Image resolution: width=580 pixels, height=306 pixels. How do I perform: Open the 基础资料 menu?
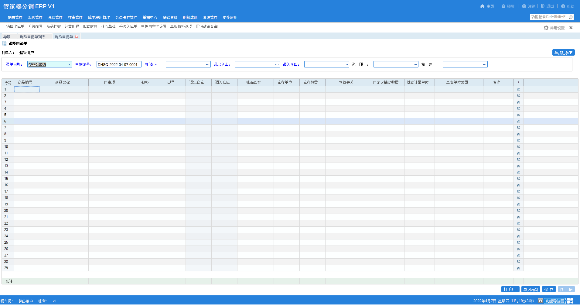[170, 18]
